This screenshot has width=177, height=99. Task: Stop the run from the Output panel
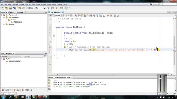[49, 86]
